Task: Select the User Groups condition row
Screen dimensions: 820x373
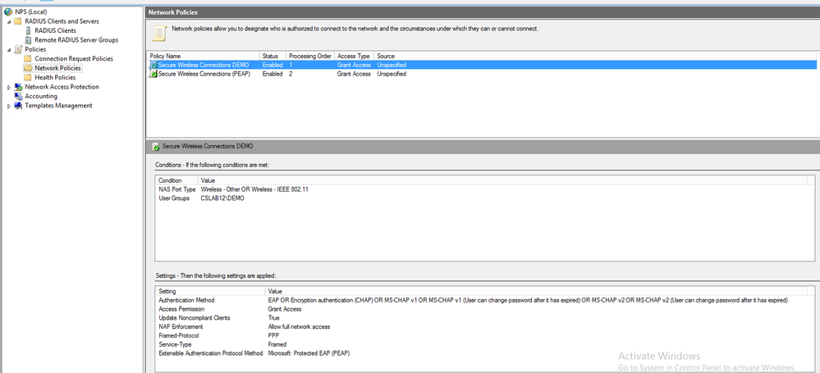Action: 173,198
